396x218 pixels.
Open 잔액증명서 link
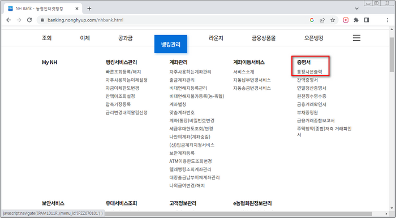coord(307,80)
